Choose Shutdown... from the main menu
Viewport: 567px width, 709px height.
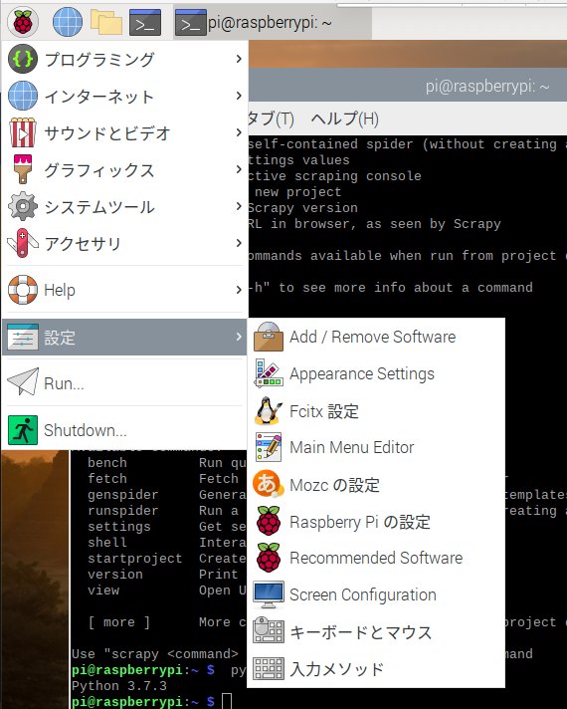tap(124, 430)
